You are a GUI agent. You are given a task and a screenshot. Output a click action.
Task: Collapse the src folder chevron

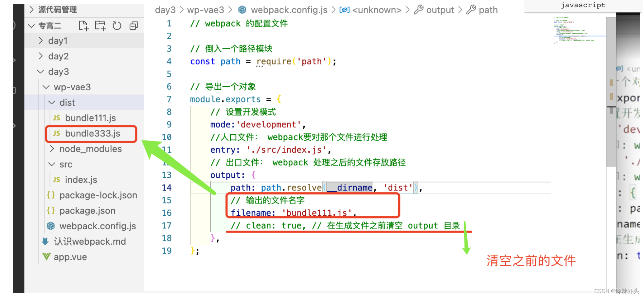[x=52, y=164]
